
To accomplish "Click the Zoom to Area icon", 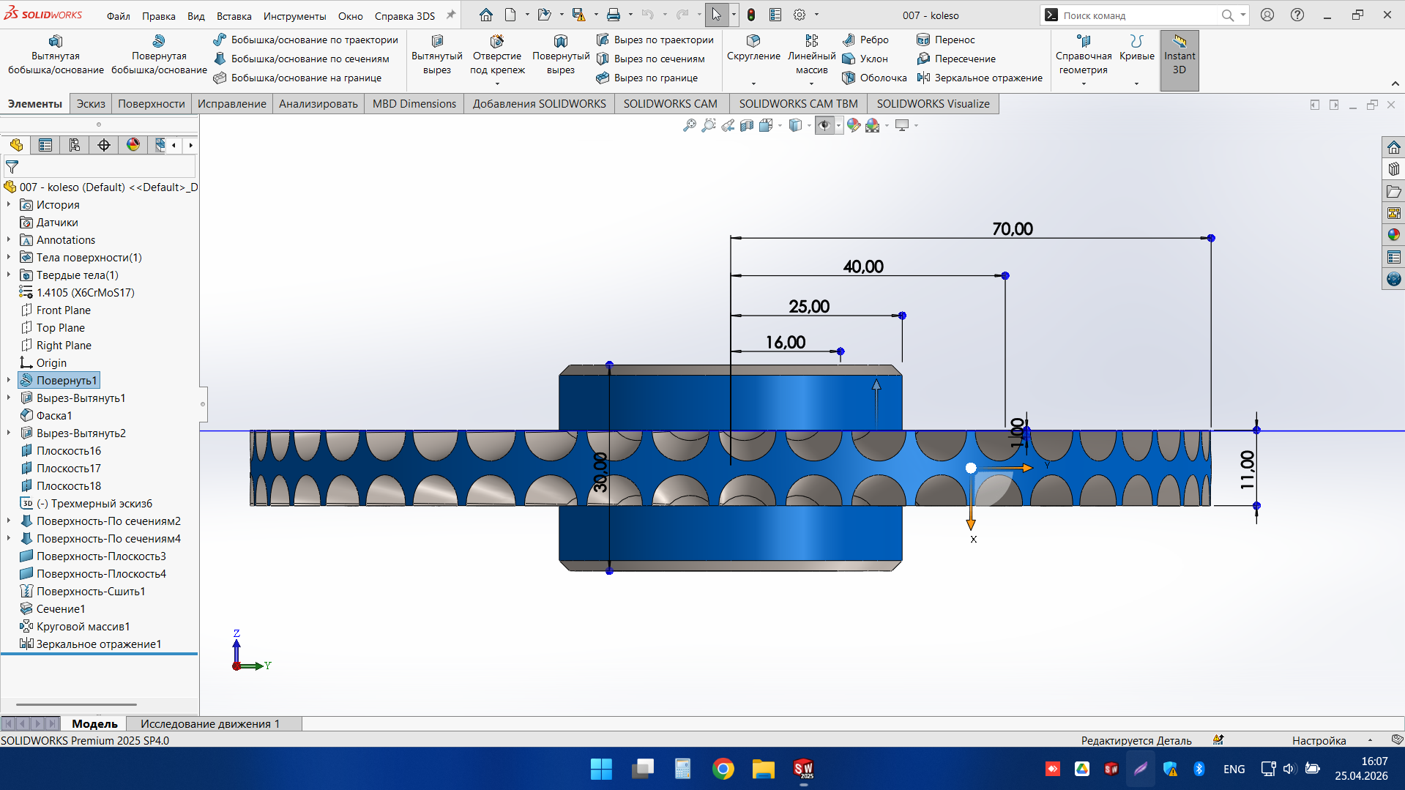I will [709, 125].
